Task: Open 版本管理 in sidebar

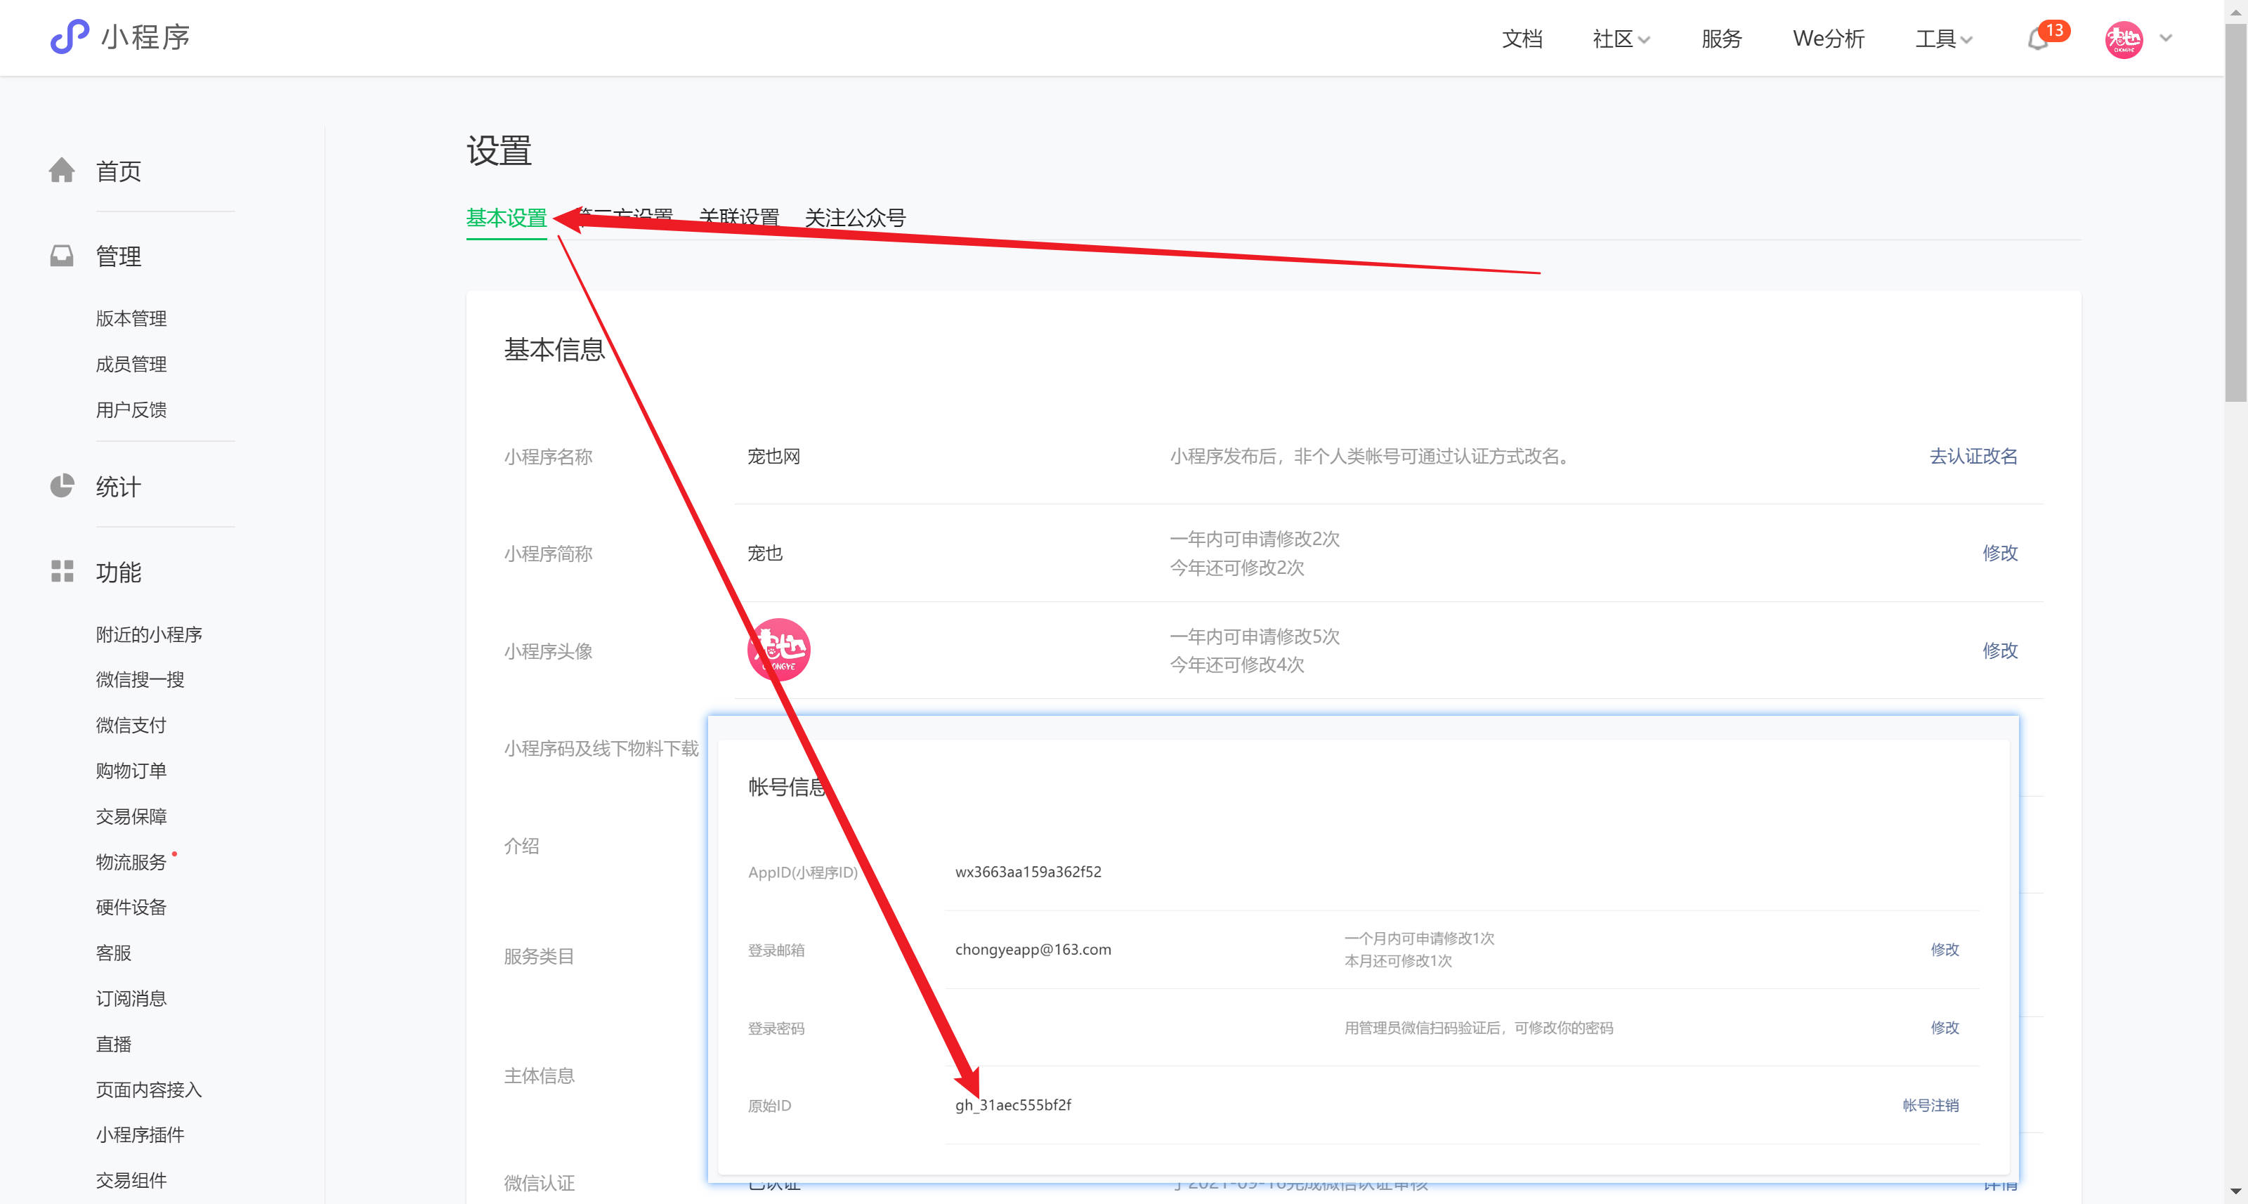Action: click(x=131, y=318)
